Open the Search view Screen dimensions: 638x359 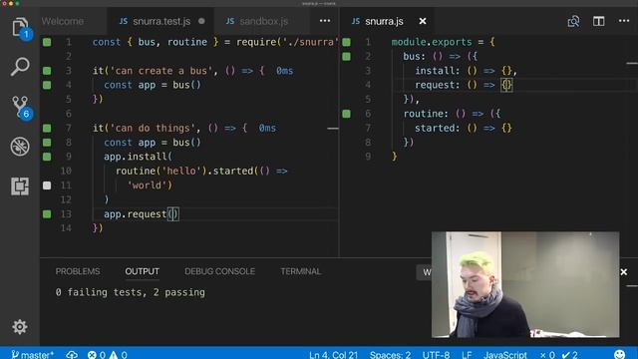(20, 67)
